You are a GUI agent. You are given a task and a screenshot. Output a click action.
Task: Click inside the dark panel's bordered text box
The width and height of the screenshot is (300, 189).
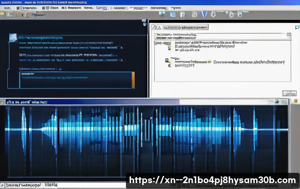[76, 80]
